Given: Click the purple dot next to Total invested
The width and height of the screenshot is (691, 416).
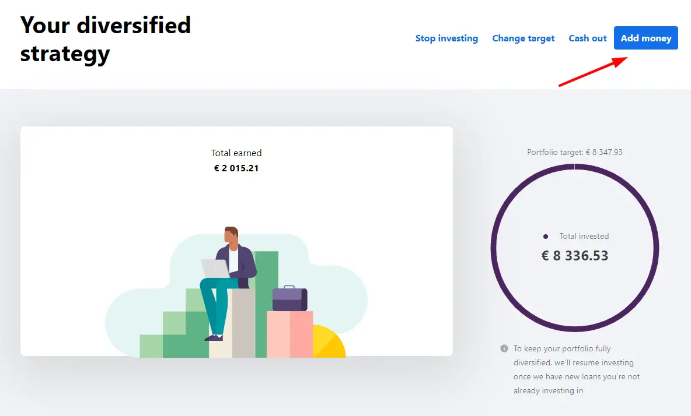Looking at the screenshot, I should point(546,237).
